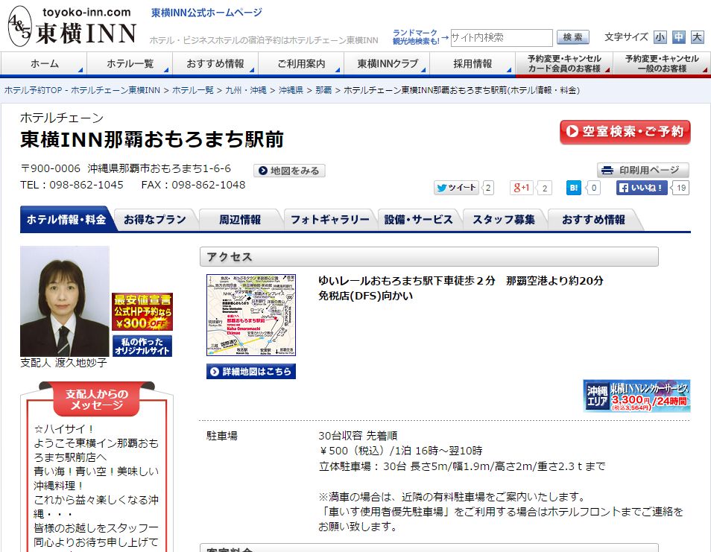Click the Google +1 button

pos(521,188)
